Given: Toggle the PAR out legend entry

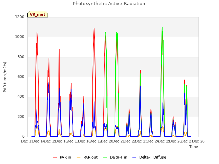Looking at the screenshot, I should click(x=87, y=157).
